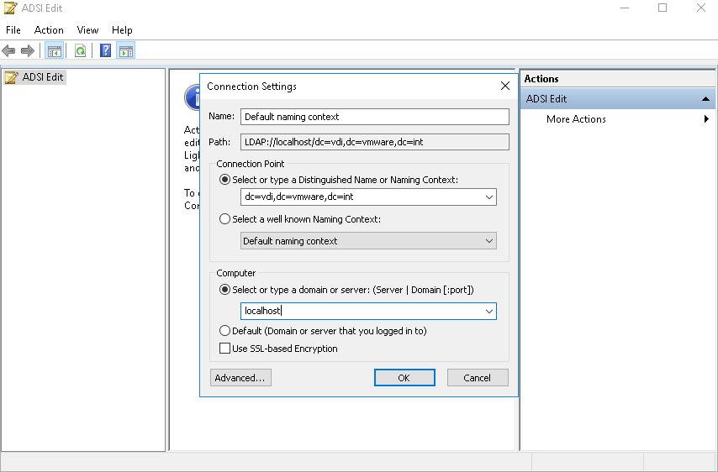Click the Refresh toolbar icon
The width and height of the screenshot is (718, 472).
coord(80,50)
